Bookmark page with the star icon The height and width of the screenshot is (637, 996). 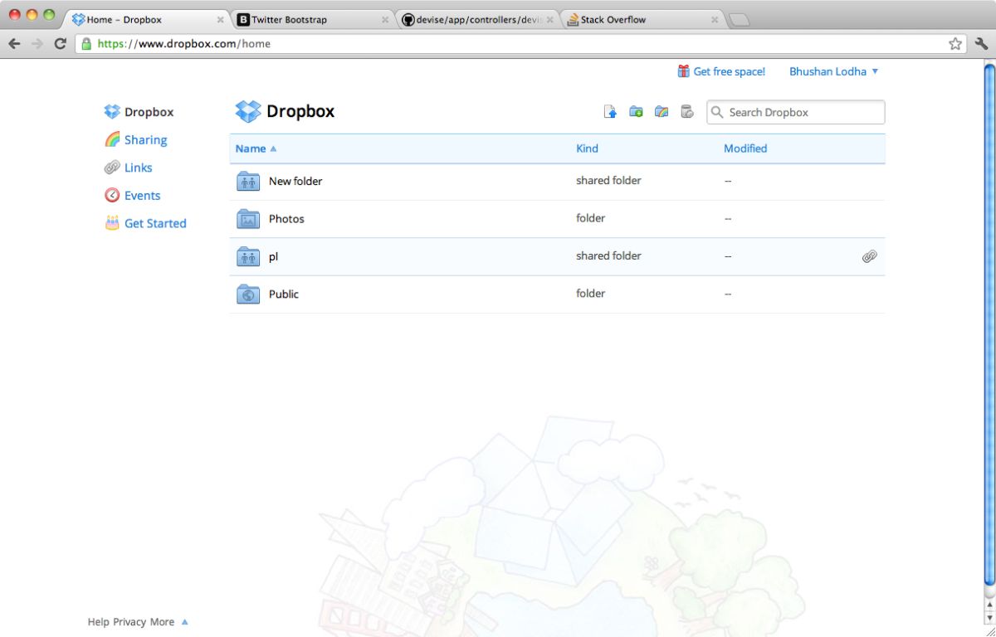click(x=955, y=43)
